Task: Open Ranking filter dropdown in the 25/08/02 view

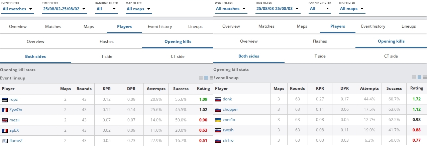Action: pos(106,9)
